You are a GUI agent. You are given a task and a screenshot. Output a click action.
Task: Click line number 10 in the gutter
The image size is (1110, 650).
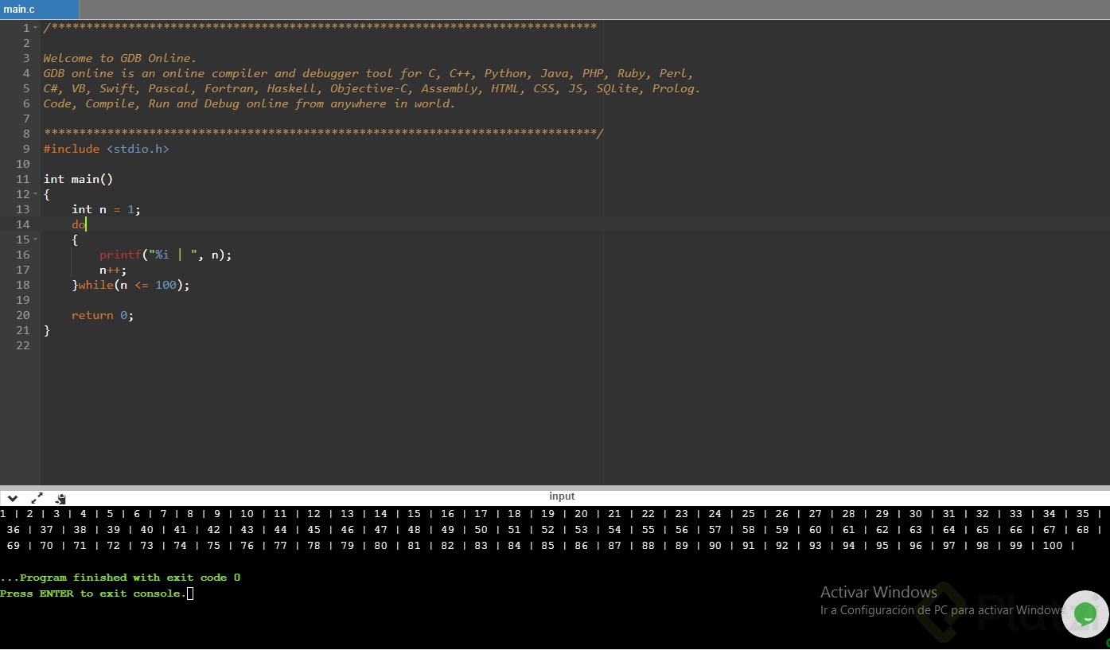pos(22,164)
